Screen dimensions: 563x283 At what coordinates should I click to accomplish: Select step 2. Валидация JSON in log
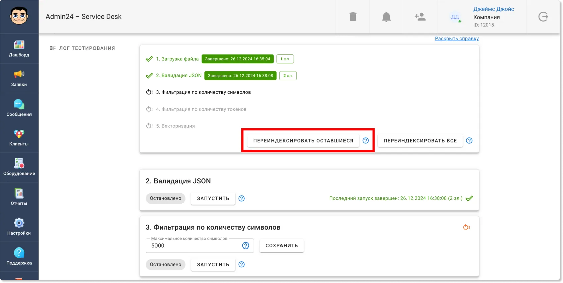point(179,76)
